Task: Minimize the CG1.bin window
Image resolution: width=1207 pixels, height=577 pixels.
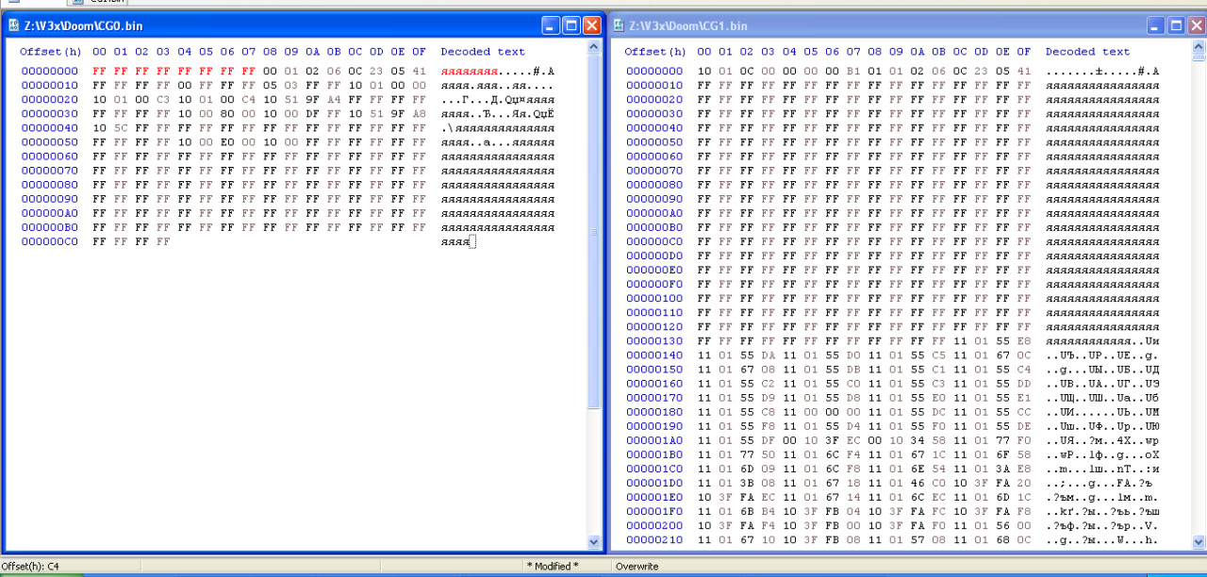Action: [1156, 25]
